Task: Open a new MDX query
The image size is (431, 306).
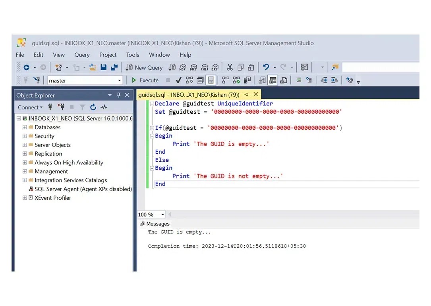Action: click(183, 67)
